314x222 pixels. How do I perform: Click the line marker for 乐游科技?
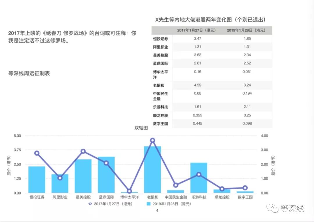(199, 175)
